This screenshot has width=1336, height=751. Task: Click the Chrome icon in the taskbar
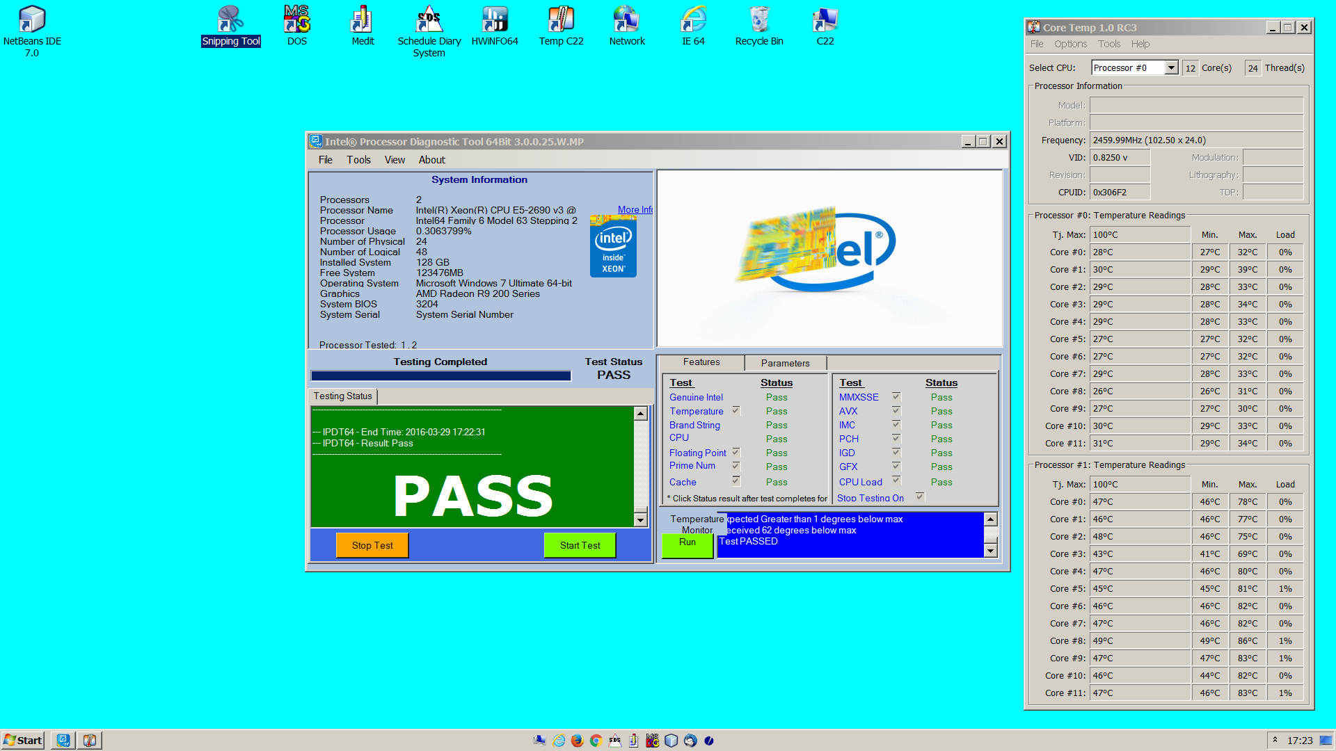point(596,741)
